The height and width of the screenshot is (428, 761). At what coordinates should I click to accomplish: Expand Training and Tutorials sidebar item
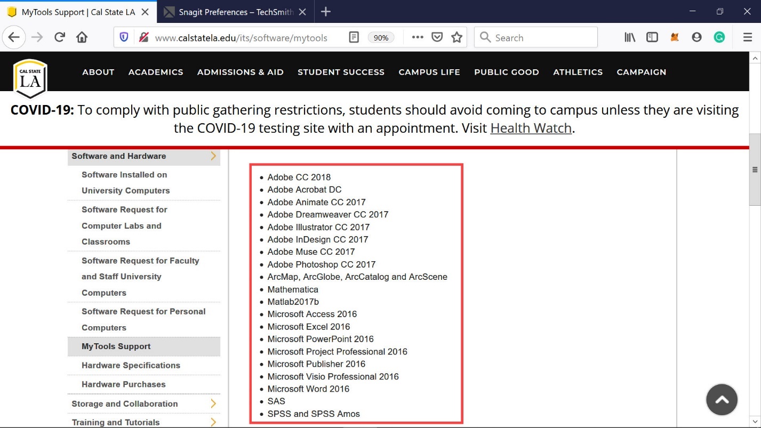213,422
